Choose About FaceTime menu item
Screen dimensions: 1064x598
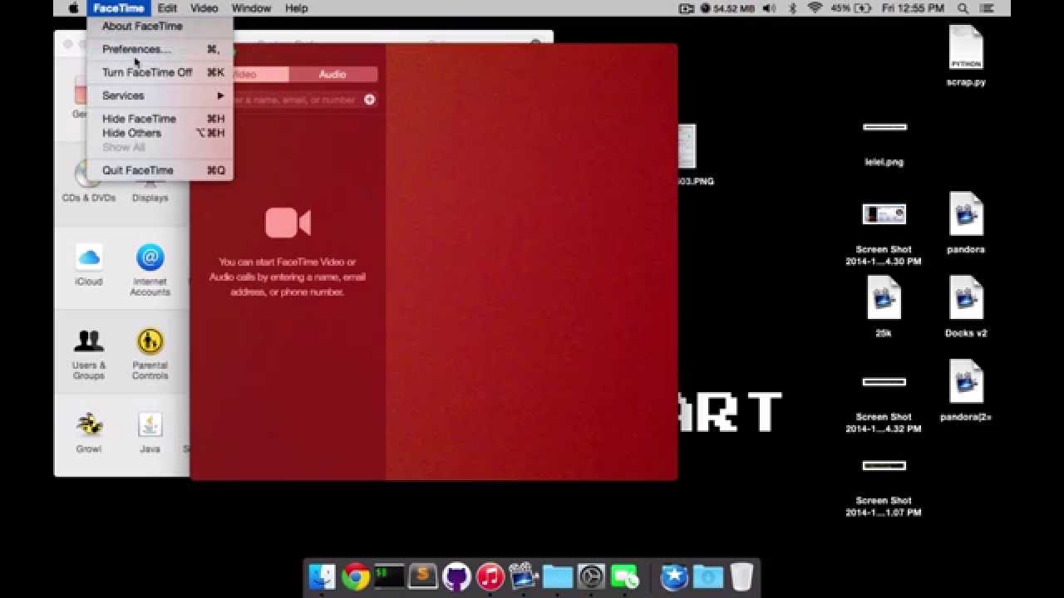pos(160,26)
